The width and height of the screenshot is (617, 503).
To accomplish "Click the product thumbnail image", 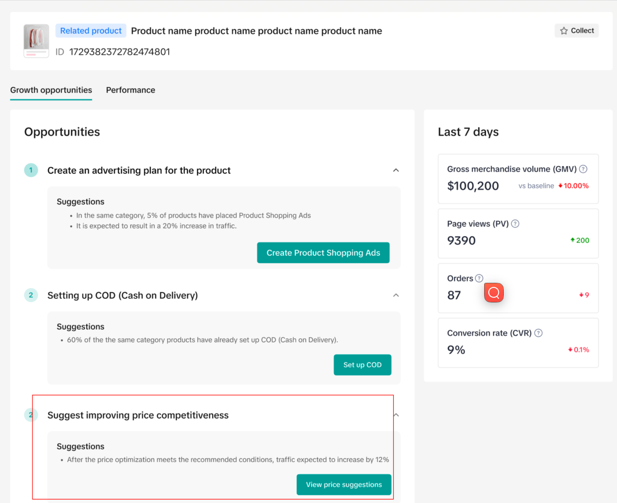I will [36, 41].
